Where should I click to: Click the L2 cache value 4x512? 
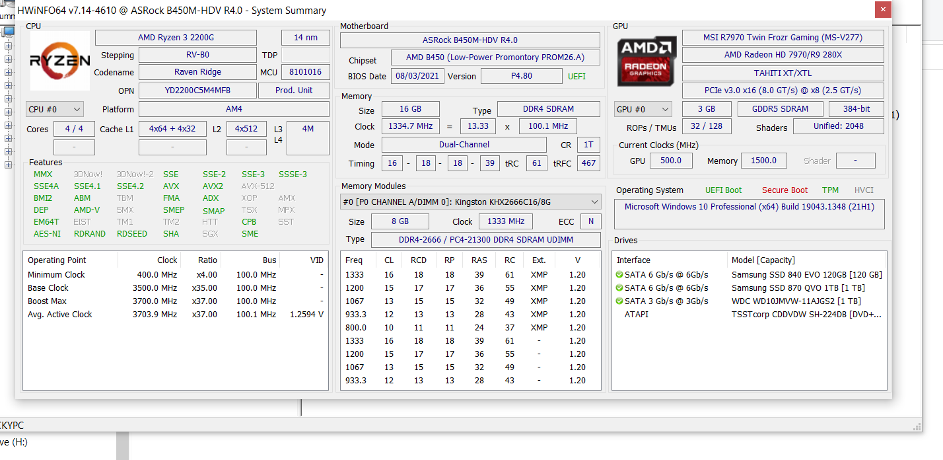pyautogui.click(x=246, y=129)
